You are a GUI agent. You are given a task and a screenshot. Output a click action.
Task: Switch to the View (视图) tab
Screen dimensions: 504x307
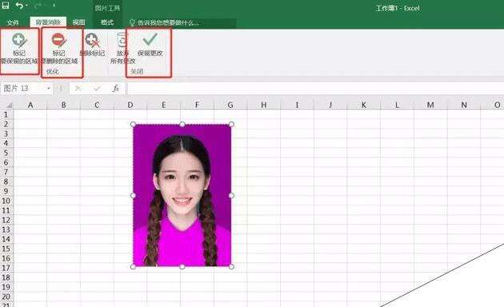coord(78,22)
